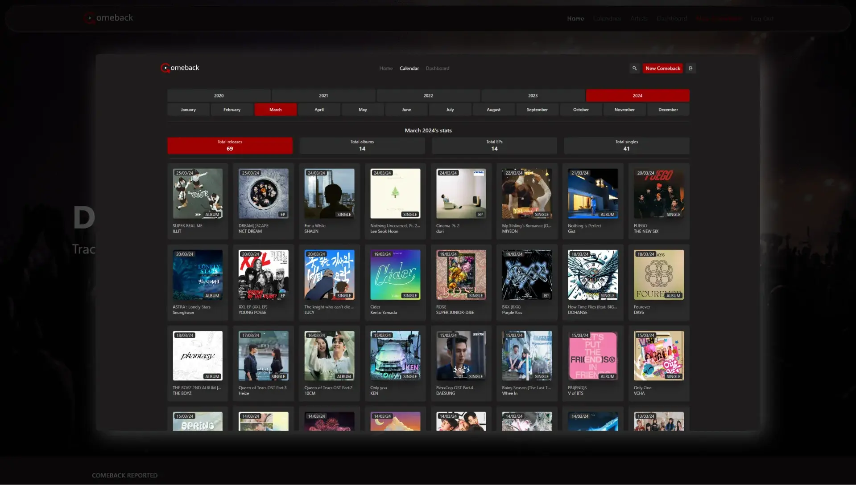The width and height of the screenshot is (856, 485).
Task: Filter by Total singles 41
Action: point(626,145)
